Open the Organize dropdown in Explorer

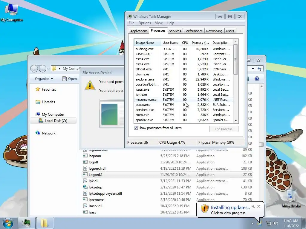44,79
